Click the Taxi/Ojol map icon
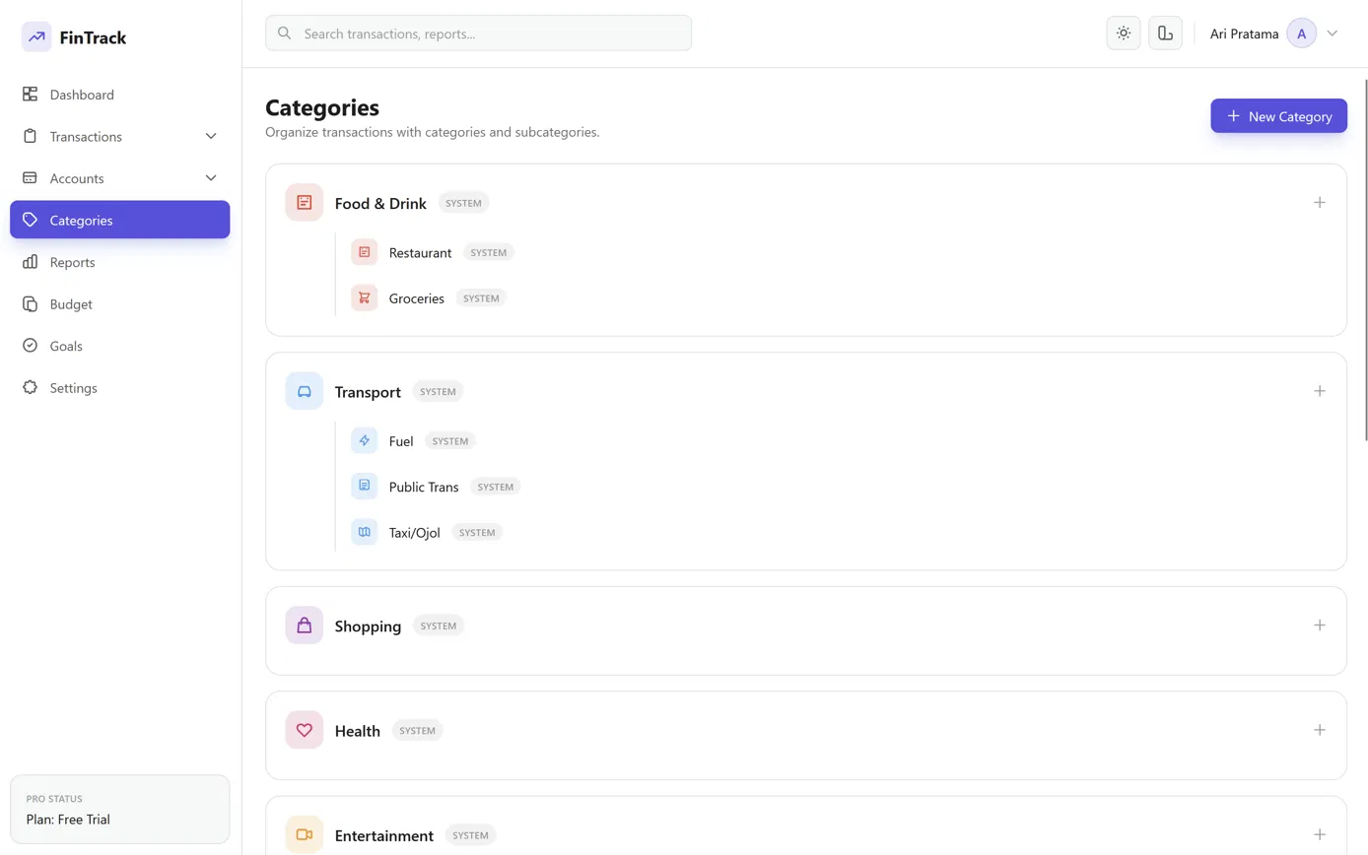Viewport: 1368px width, 855px height. [x=365, y=532]
